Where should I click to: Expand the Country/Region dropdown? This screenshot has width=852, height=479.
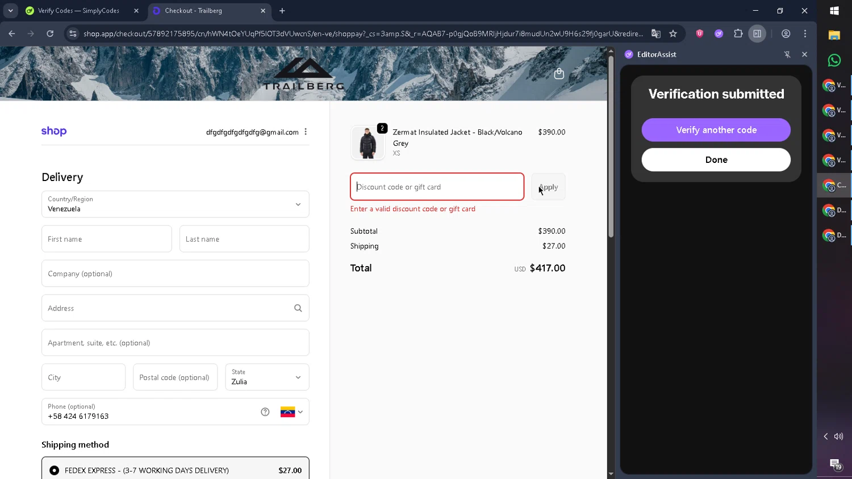[175, 204]
